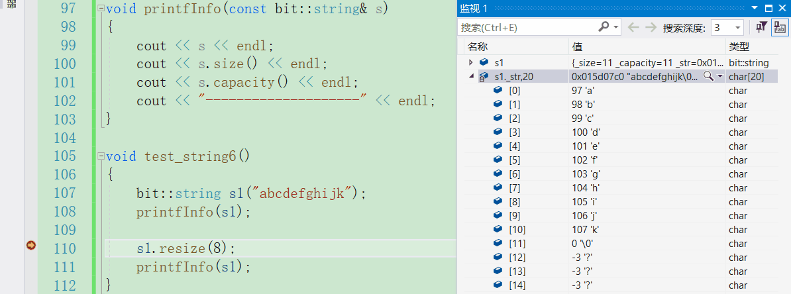791x294 pixels.
Task: Click the cube icon for element [0]
Action: [498, 91]
